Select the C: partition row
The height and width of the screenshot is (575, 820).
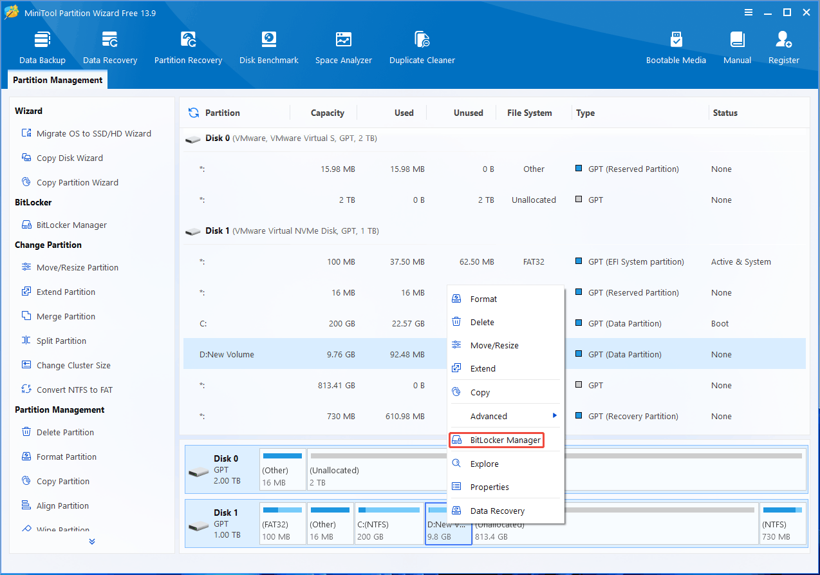pos(494,323)
